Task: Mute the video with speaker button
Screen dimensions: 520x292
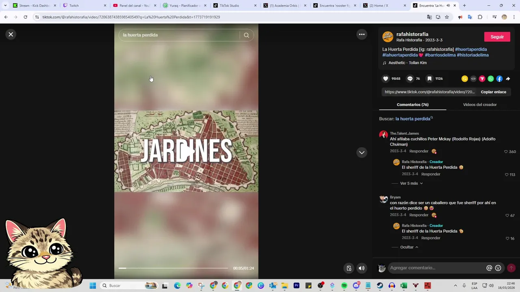Action: 362,268
